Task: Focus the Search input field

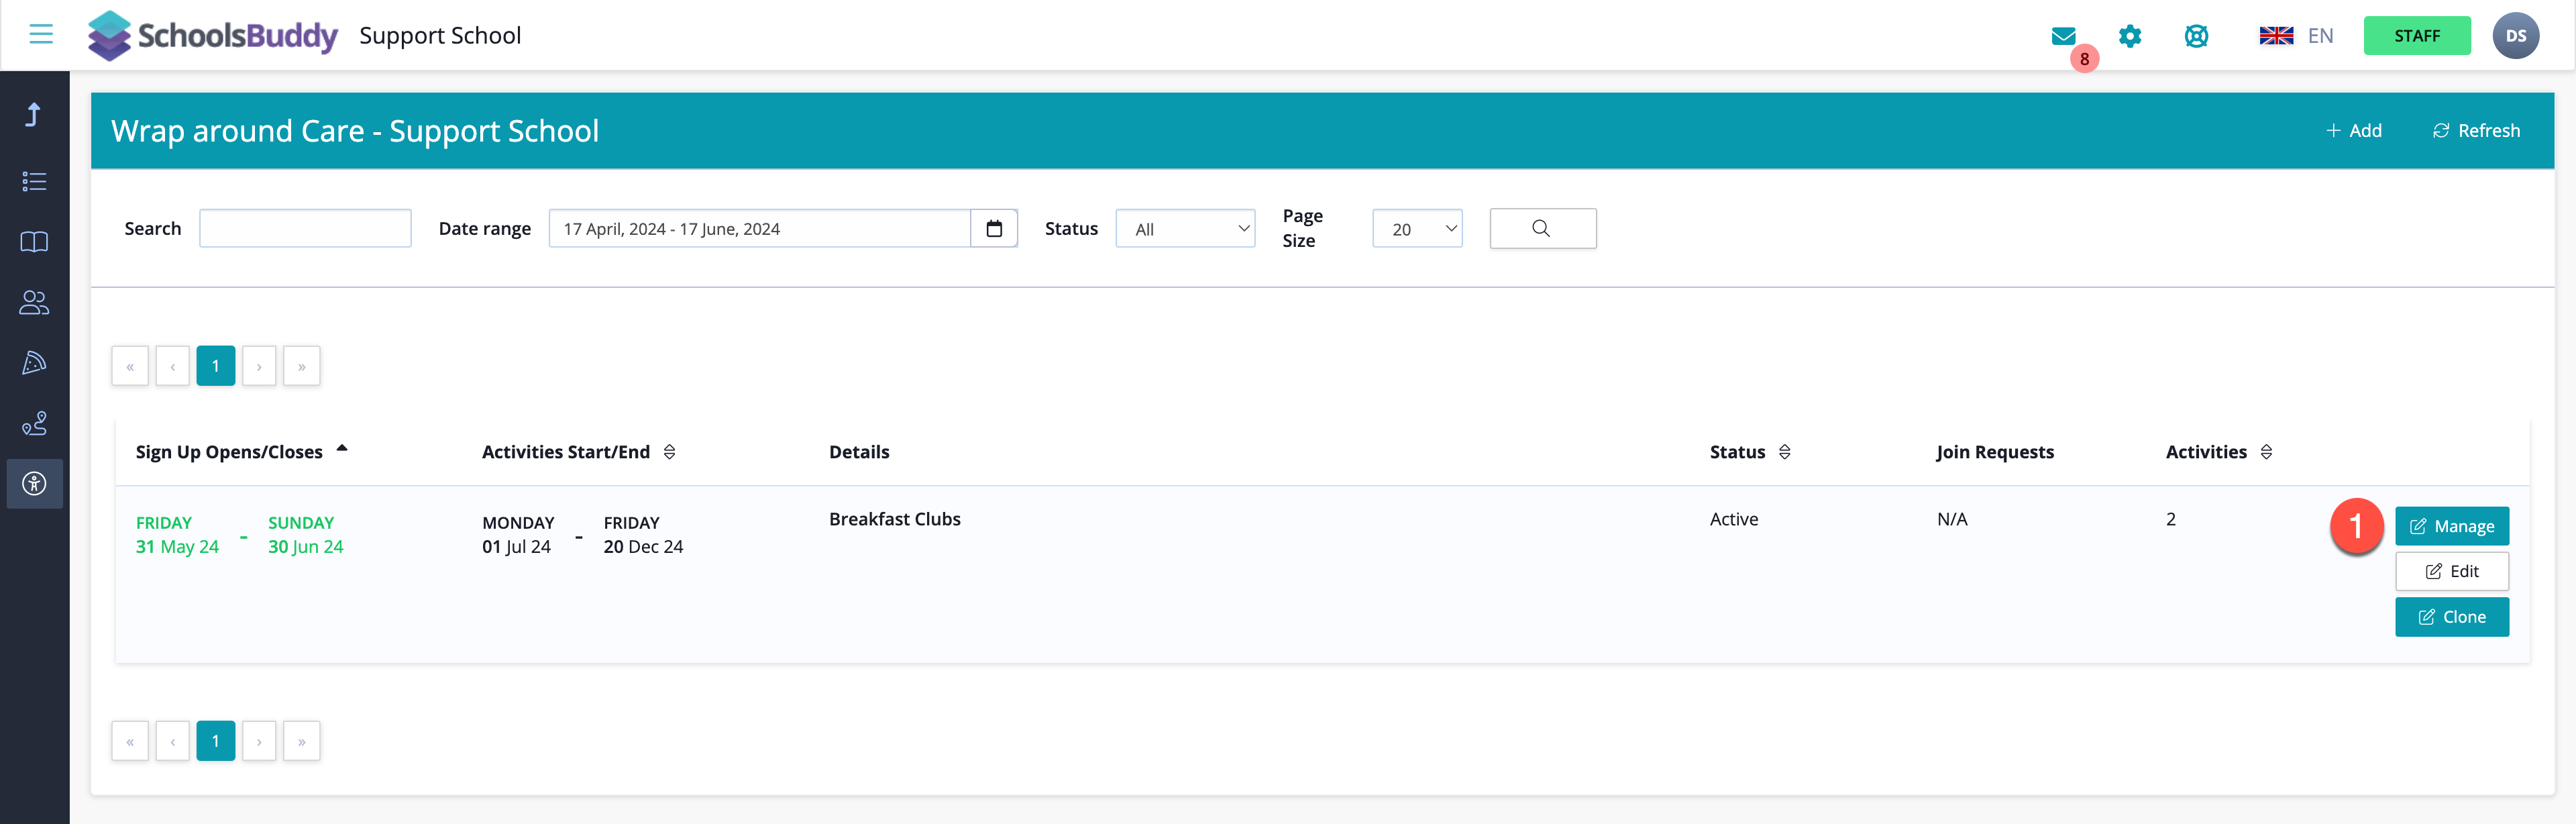Action: click(305, 229)
